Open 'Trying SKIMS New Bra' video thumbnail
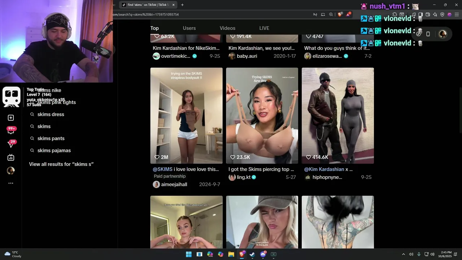Screen dimensions: 462x260 tap(262, 116)
